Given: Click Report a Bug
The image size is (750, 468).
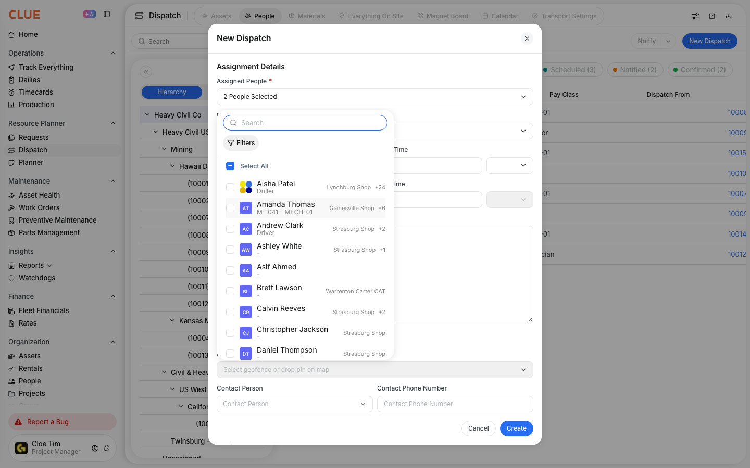Looking at the screenshot, I should click(x=63, y=422).
